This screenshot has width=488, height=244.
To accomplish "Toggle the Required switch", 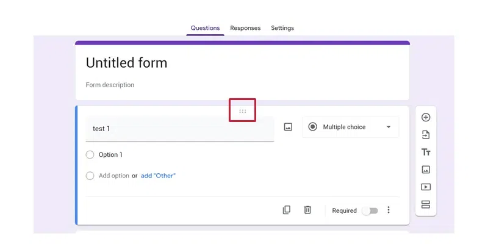I will pyautogui.click(x=370, y=210).
